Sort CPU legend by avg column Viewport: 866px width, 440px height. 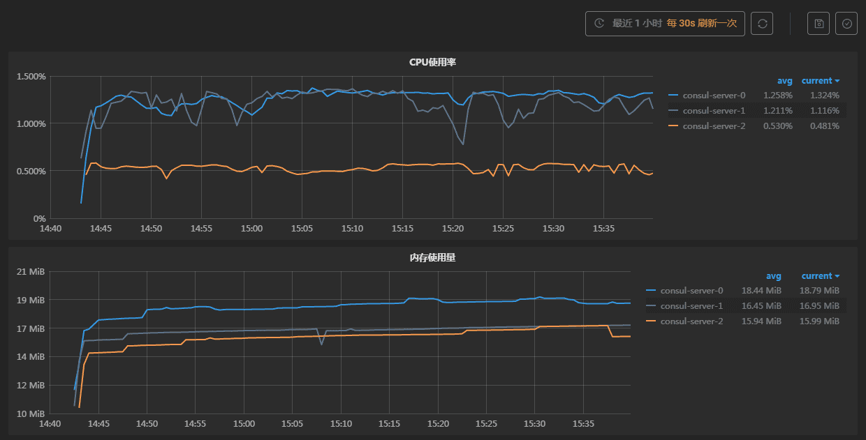(x=784, y=80)
